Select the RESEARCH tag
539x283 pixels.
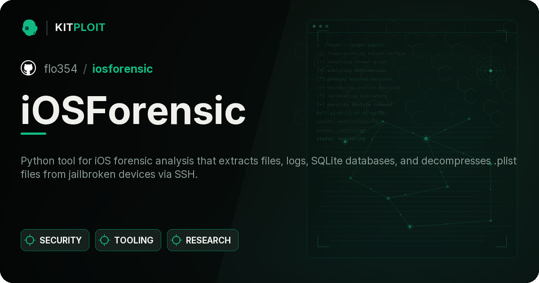point(203,240)
